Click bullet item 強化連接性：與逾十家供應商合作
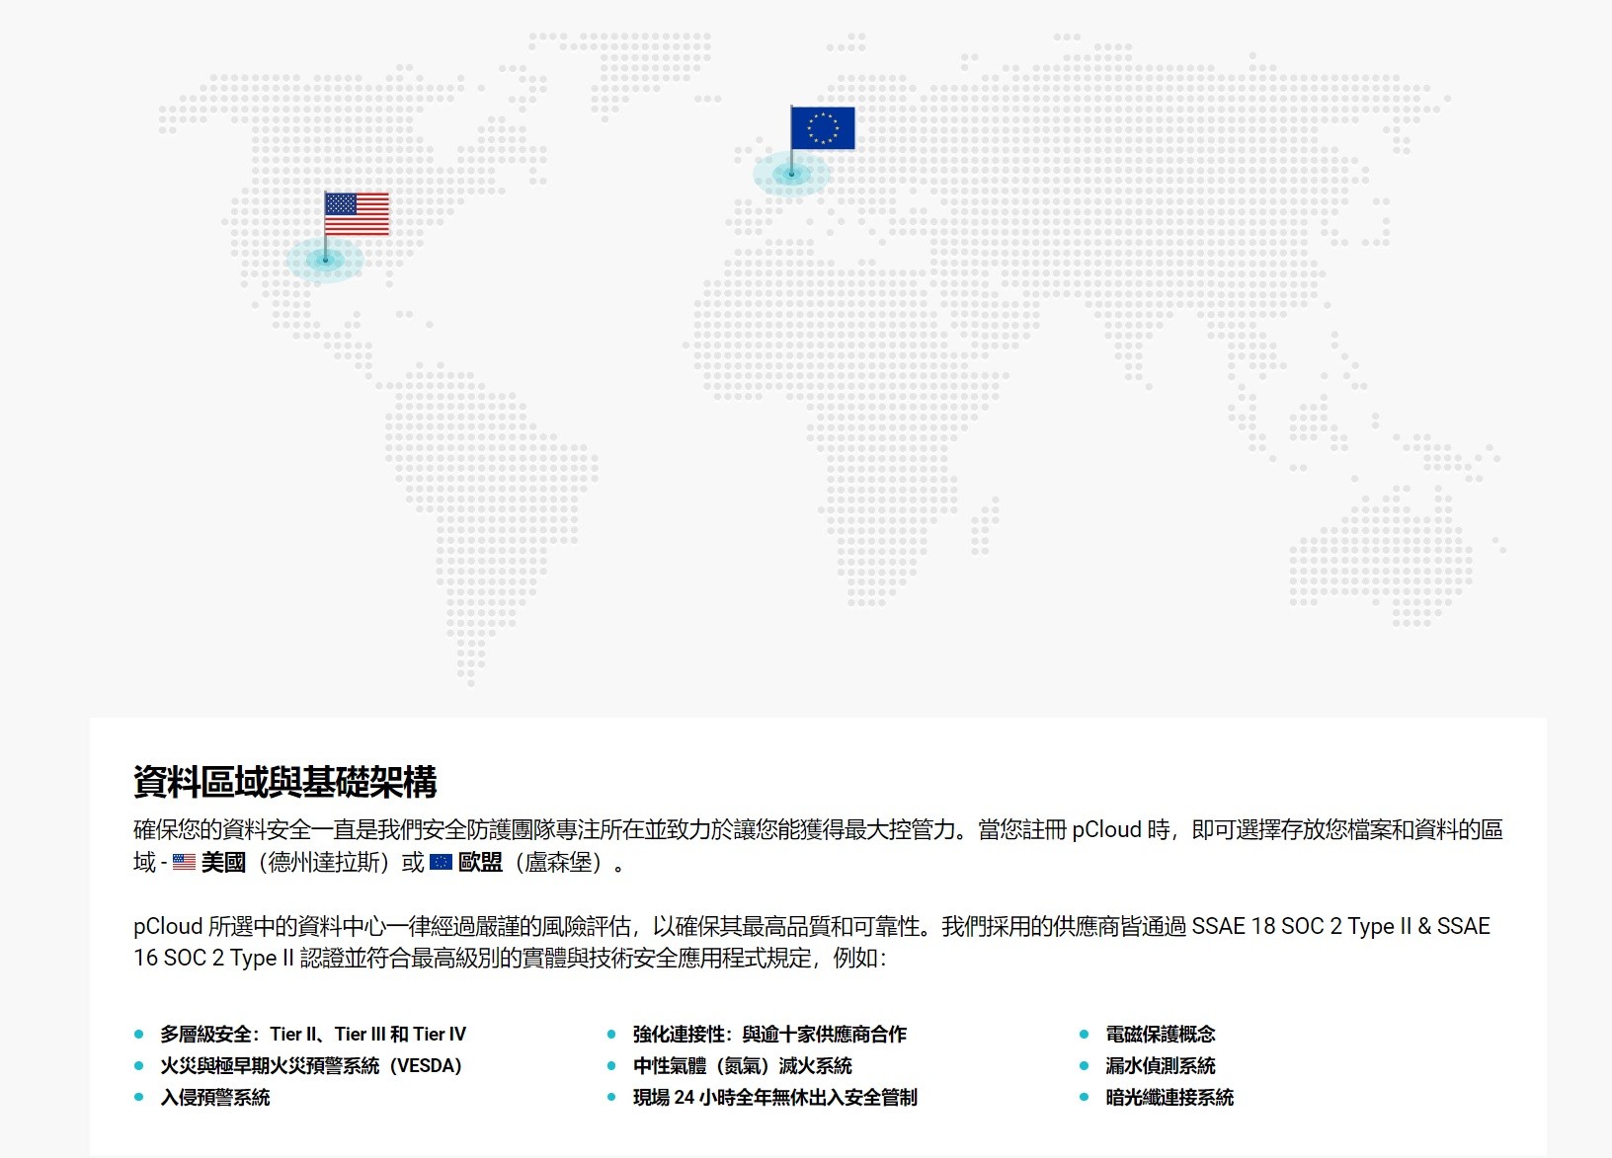Viewport: 1612px width, 1158px height. coord(769,1035)
